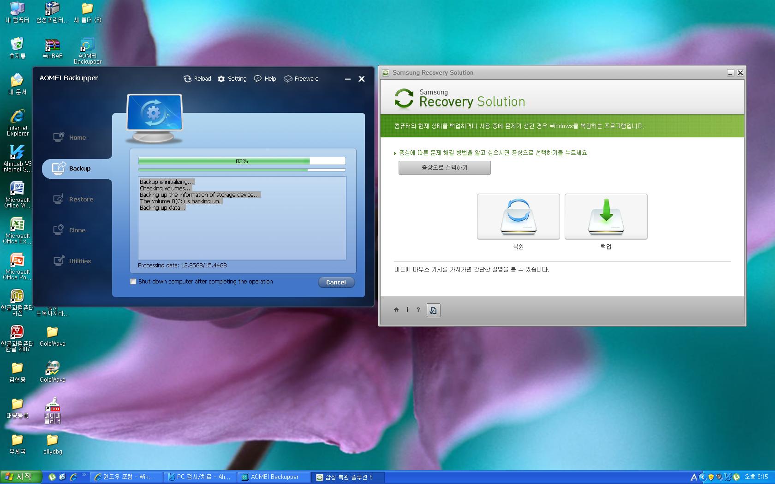Image resolution: width=775 pixels, height=484 pixels.
Task: Switch to the Restore section in AOMEI
Action: coord(74,199)
